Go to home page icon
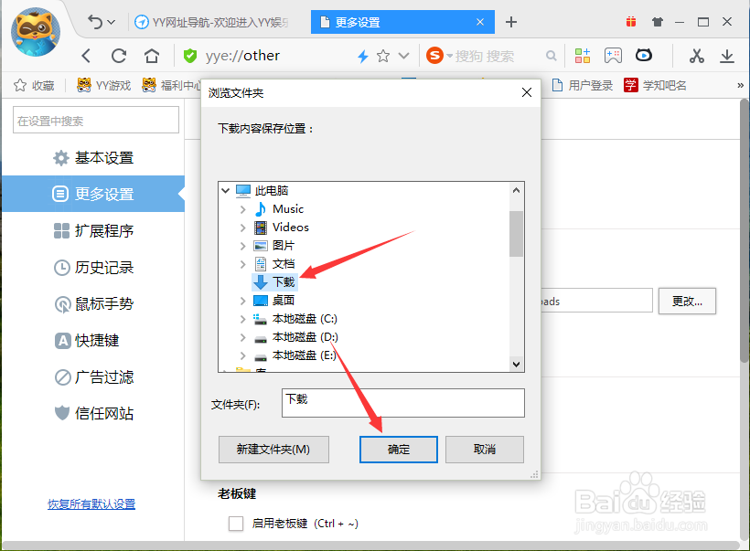The width and height of the screenshot is (750, 551). pos(152,56)
